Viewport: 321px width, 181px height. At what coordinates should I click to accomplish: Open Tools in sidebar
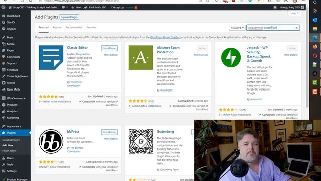coord(10,164)
